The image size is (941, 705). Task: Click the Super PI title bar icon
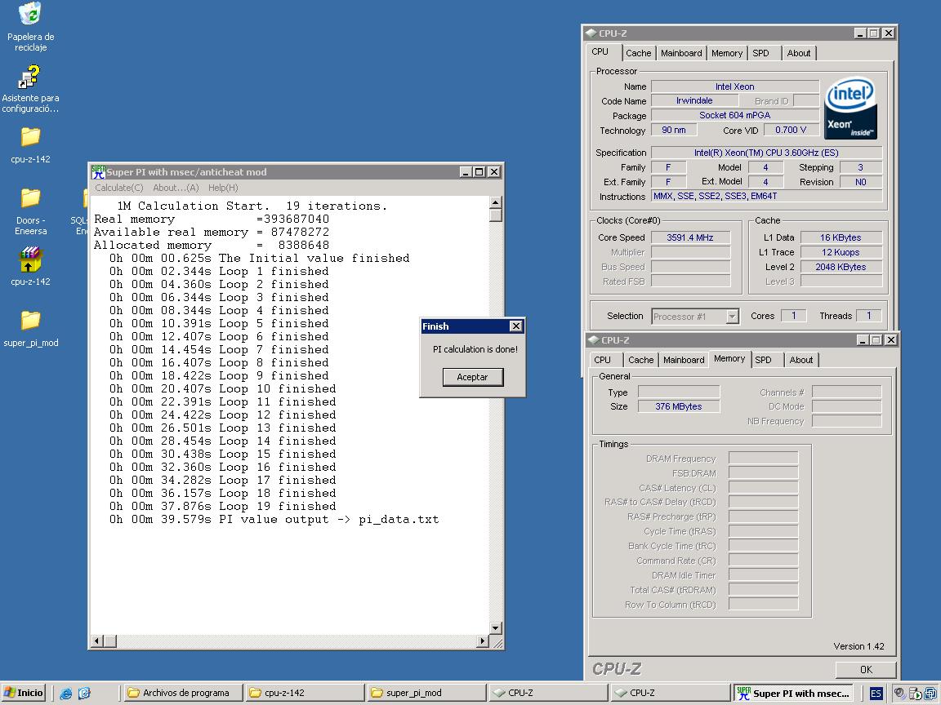(x=98, y=172)
